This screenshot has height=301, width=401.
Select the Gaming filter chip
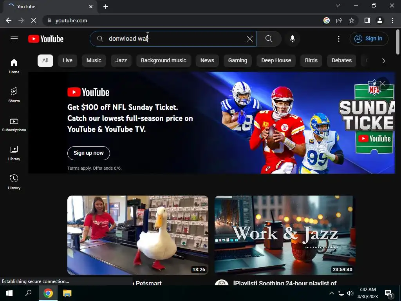point(238,61)
